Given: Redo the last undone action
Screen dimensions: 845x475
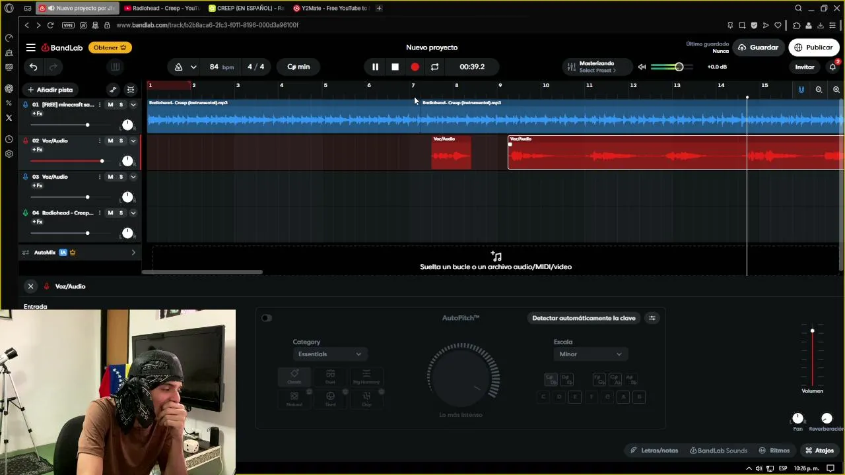Looking at the screenshot, I should point(53,67).
